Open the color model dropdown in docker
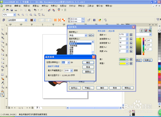This screenshot has width=161, height=117. (150, 34)
